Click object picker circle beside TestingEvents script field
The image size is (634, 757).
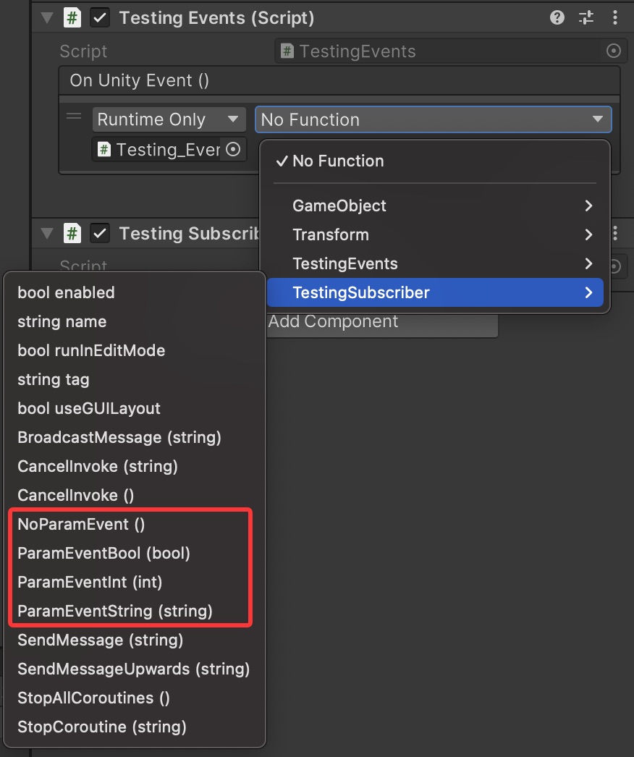613,51
